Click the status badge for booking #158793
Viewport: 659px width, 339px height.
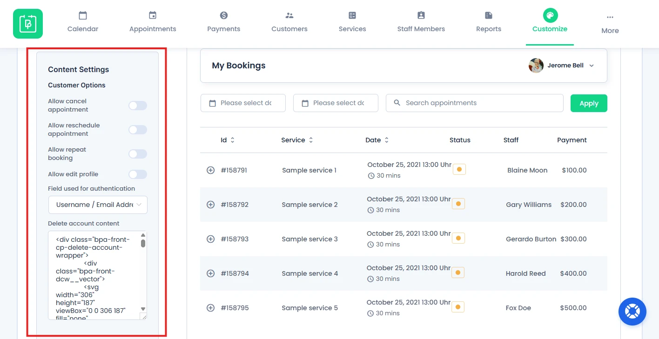458,238
